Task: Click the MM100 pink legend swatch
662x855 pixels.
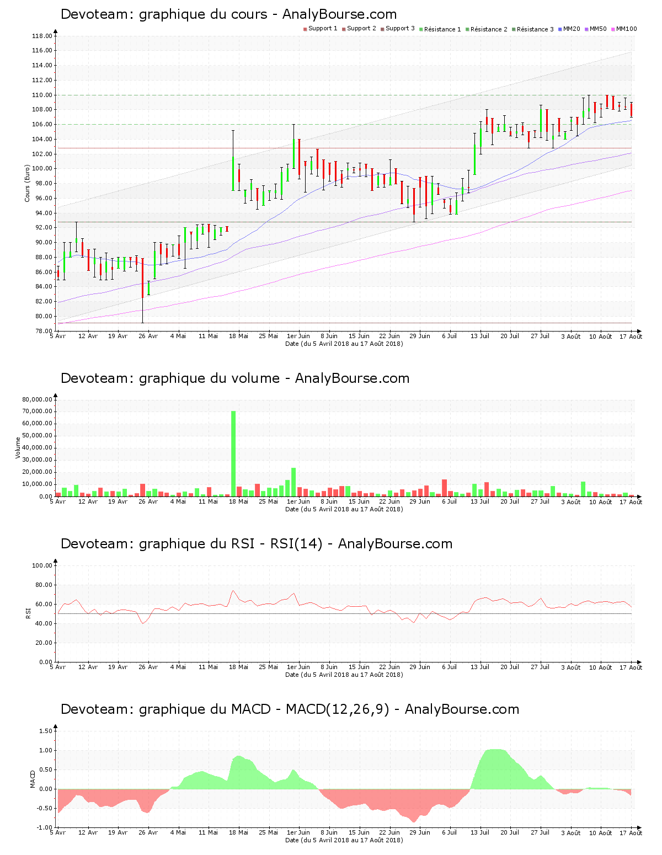Action: pos(613,29)
